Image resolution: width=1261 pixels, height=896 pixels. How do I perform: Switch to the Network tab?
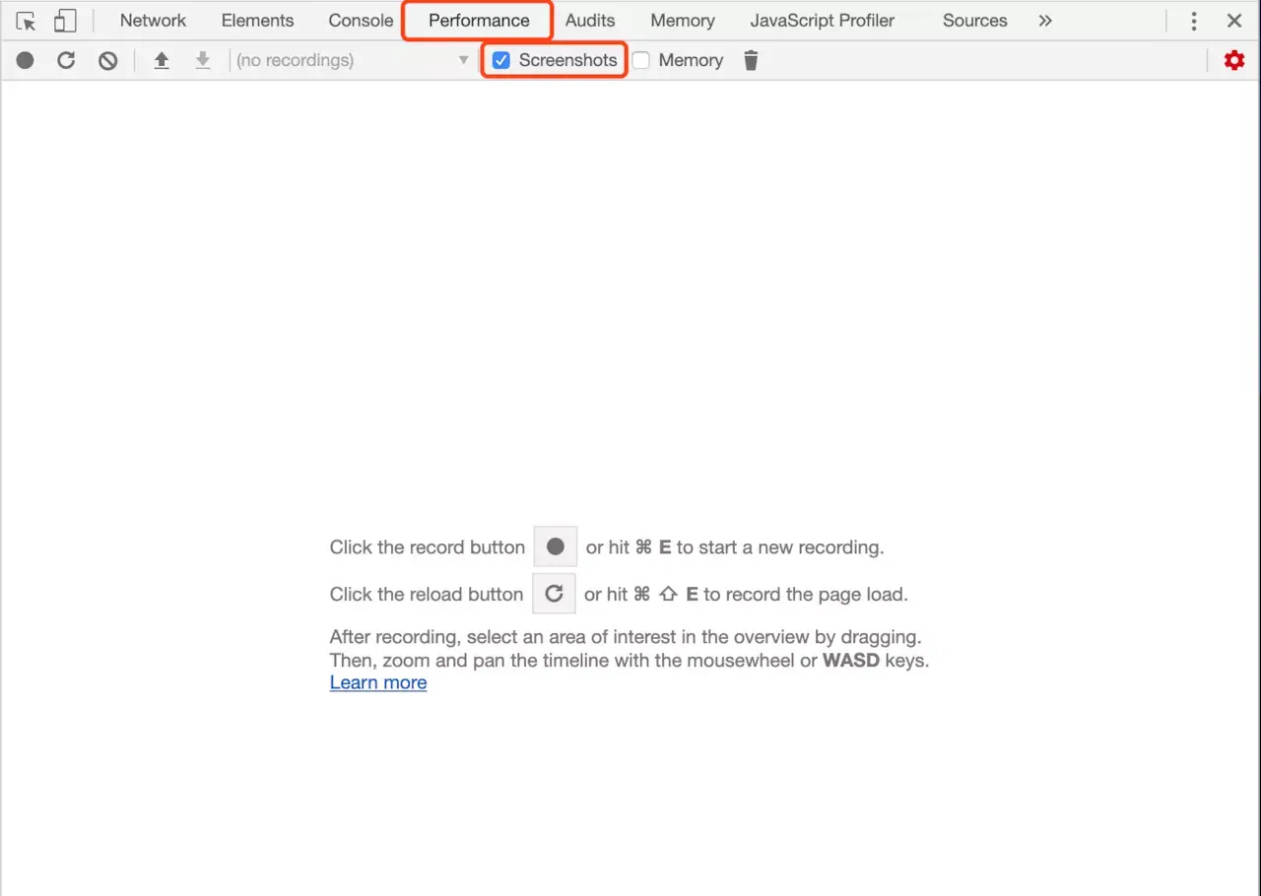tap(153, 21)
